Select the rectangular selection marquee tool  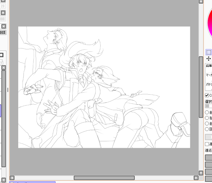tap(209, 52)
